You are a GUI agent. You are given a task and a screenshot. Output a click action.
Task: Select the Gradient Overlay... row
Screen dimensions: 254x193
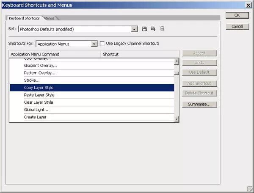(x=92, y=66)
